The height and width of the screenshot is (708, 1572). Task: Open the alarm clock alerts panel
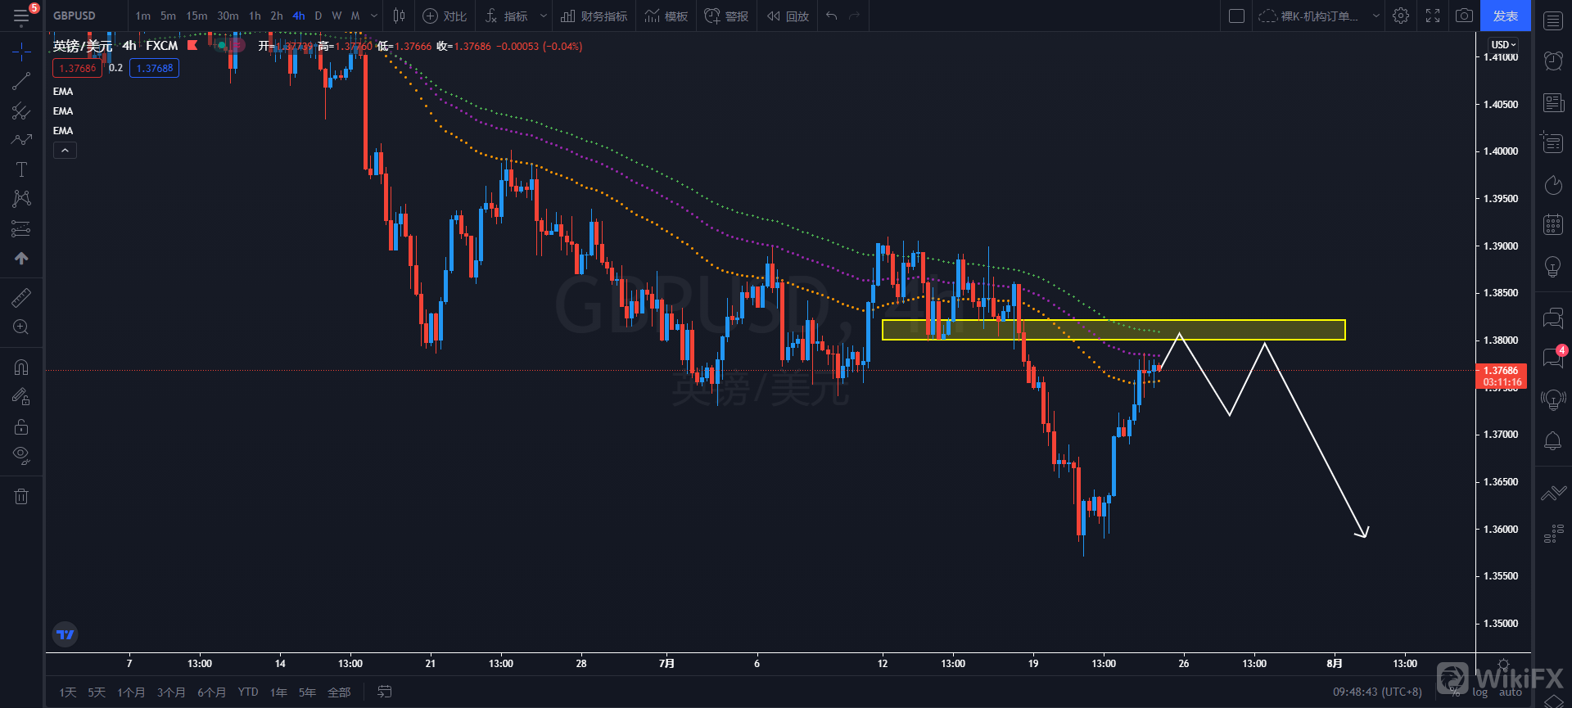[1553, 60]
